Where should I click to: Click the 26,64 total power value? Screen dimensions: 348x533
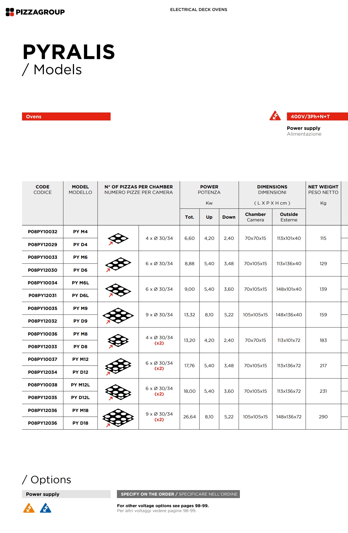(x=190, y=417)
